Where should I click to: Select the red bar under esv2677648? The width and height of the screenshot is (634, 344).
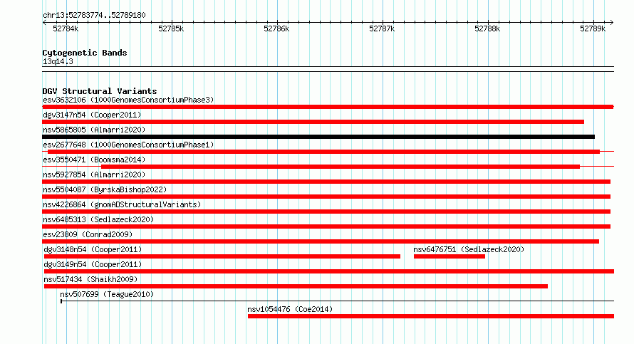tap(323, 152)
